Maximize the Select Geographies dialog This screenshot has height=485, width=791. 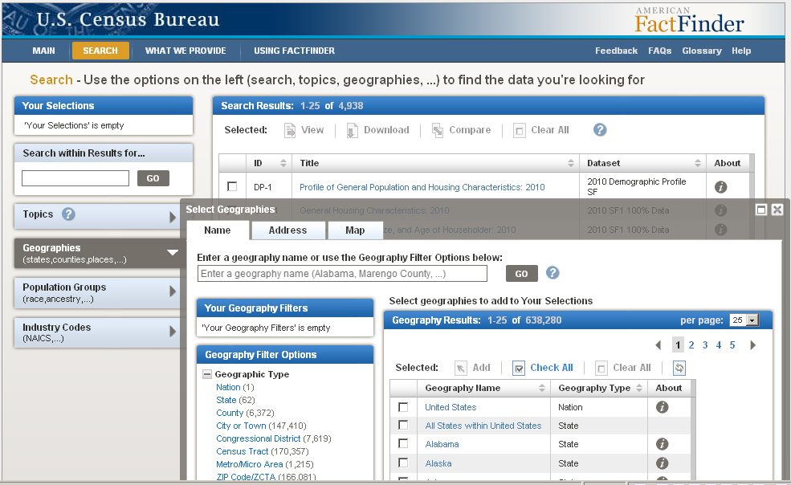(761, 210)
